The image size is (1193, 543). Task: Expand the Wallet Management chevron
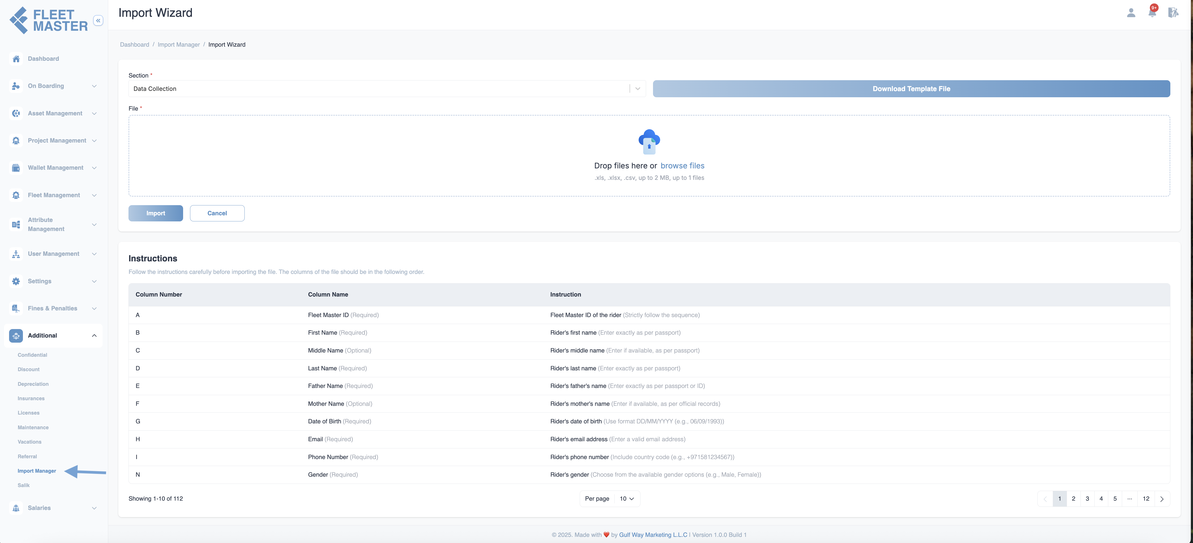94,168
